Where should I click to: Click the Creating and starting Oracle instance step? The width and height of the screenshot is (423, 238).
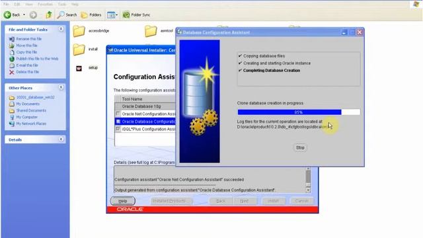[x=277, y=63]
